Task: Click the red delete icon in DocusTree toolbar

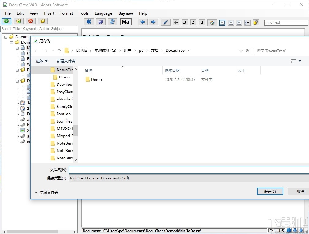Action: 31,21
